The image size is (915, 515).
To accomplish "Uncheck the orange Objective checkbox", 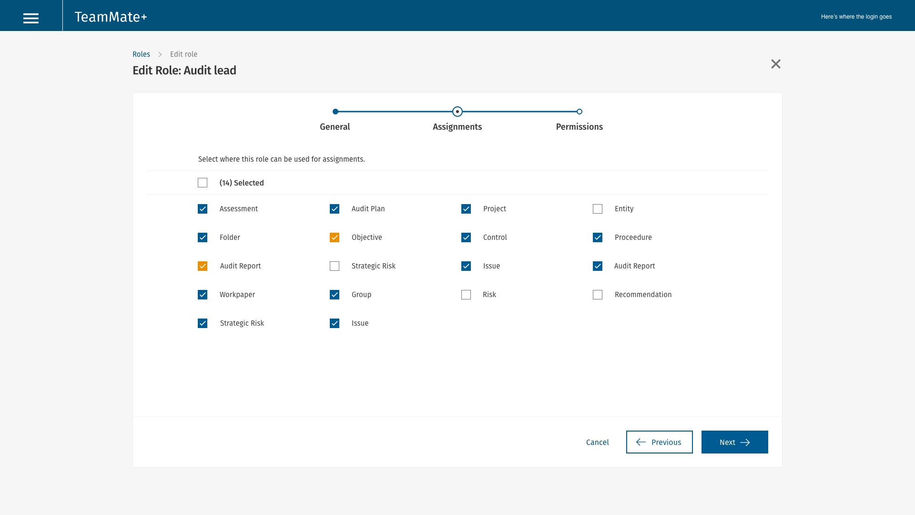I will pos(335,237).
